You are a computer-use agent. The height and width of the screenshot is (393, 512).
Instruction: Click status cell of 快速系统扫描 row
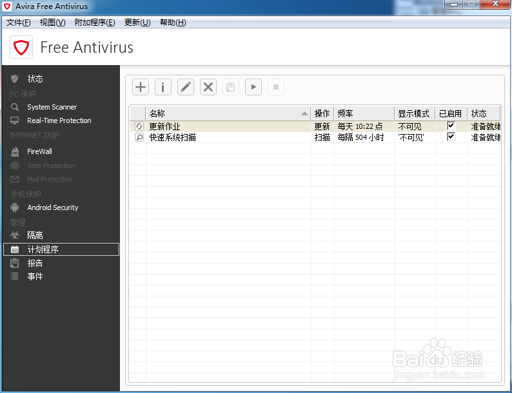pyautogui.click(x=486, y=137)
